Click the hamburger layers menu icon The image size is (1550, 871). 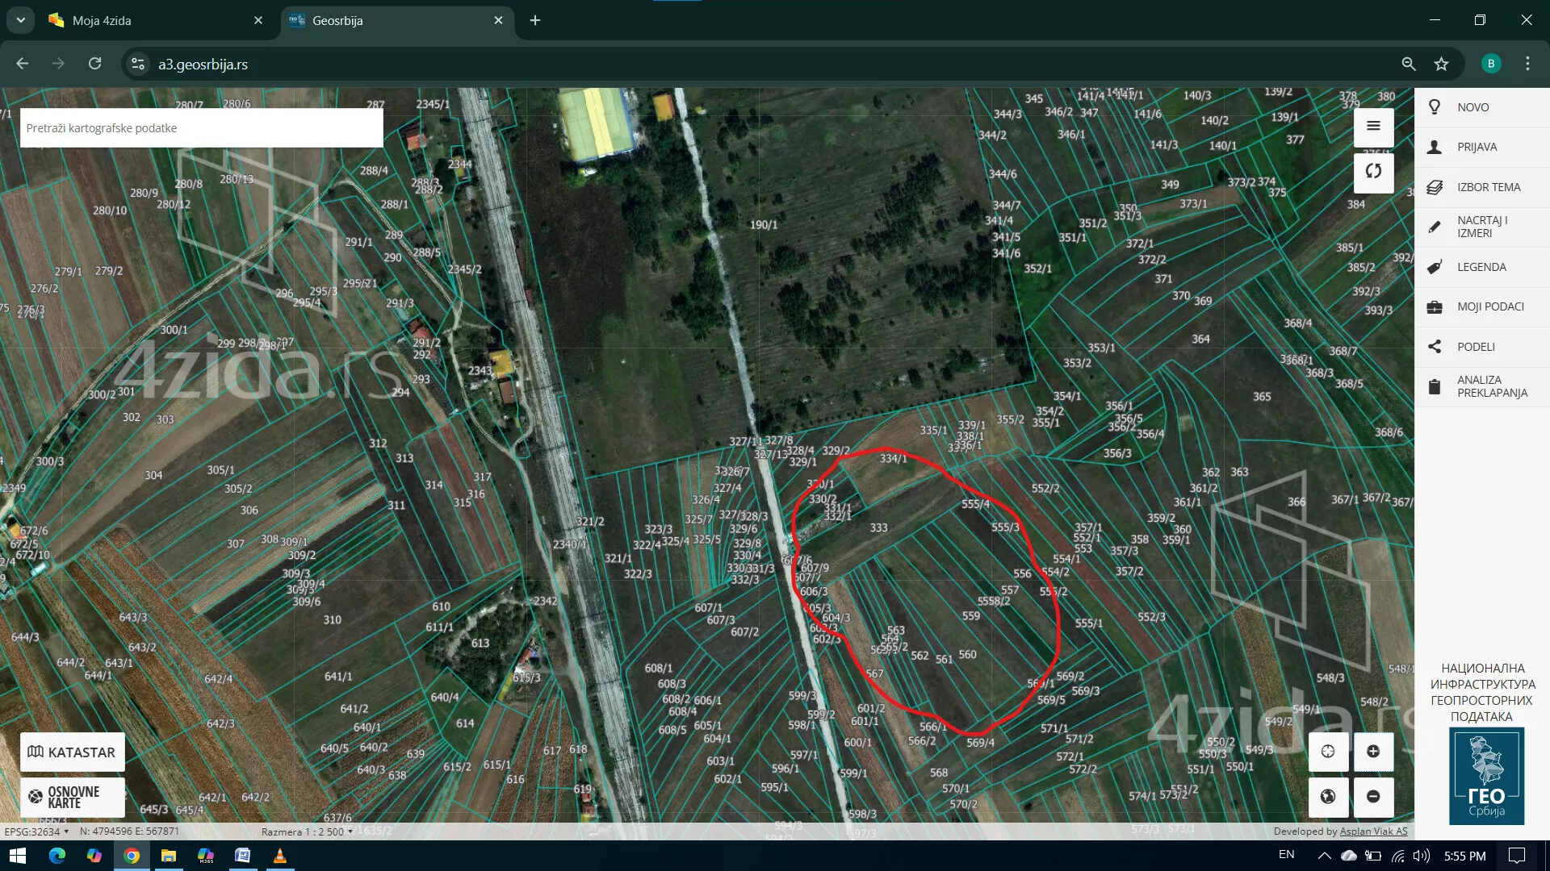[1373, 127]
